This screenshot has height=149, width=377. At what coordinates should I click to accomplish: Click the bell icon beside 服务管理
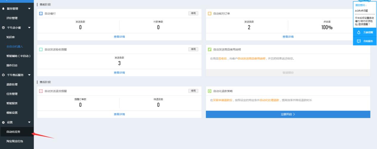(x=3, y=9)
